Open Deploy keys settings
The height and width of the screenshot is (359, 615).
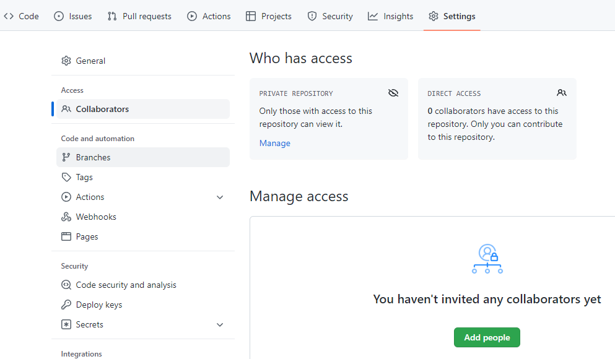click(x=143, y=305)
